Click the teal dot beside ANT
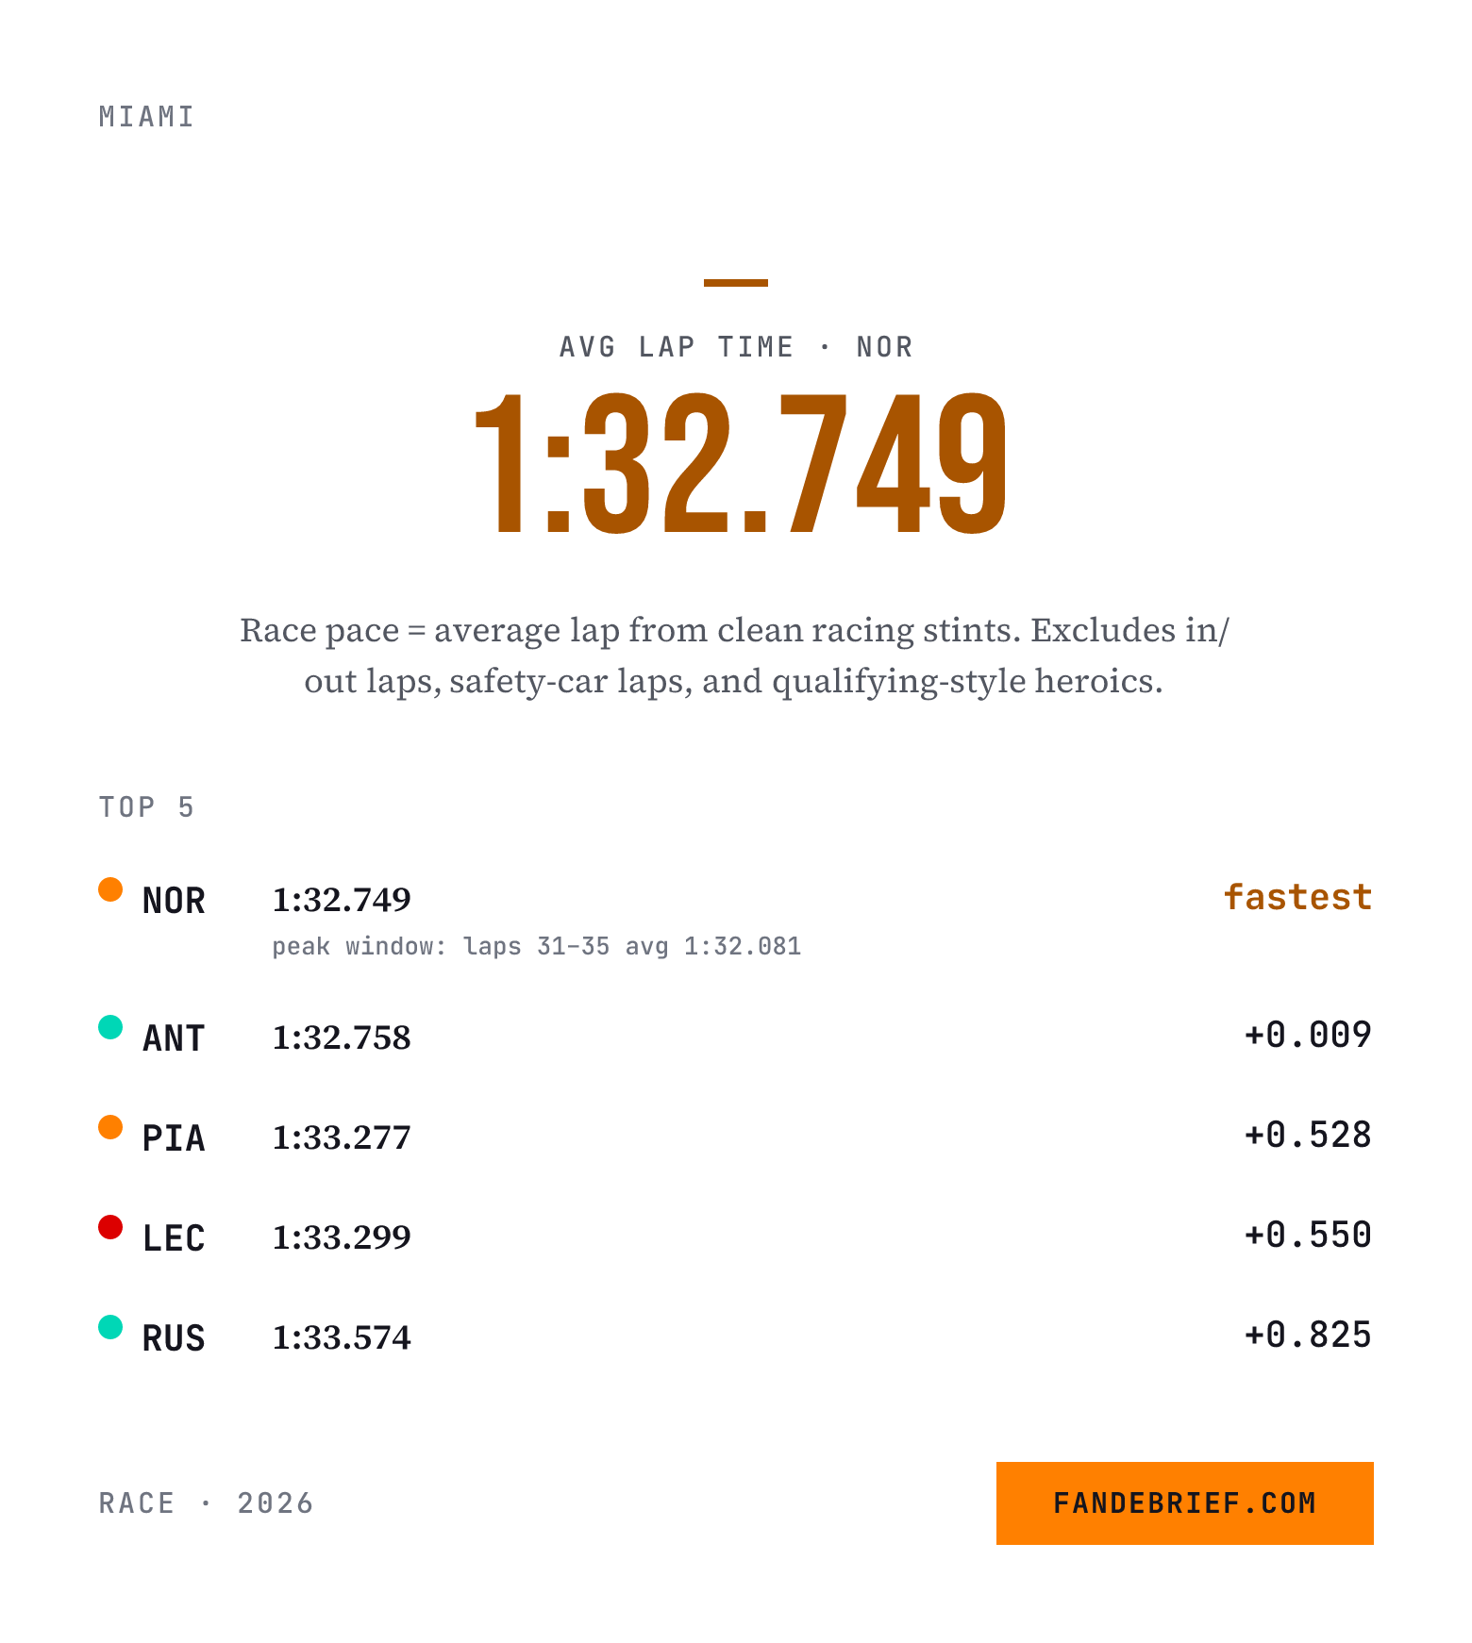 (x=110, y=1027)
